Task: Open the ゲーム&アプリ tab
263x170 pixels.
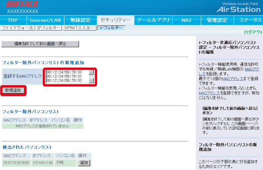Action: pos(153,20)
